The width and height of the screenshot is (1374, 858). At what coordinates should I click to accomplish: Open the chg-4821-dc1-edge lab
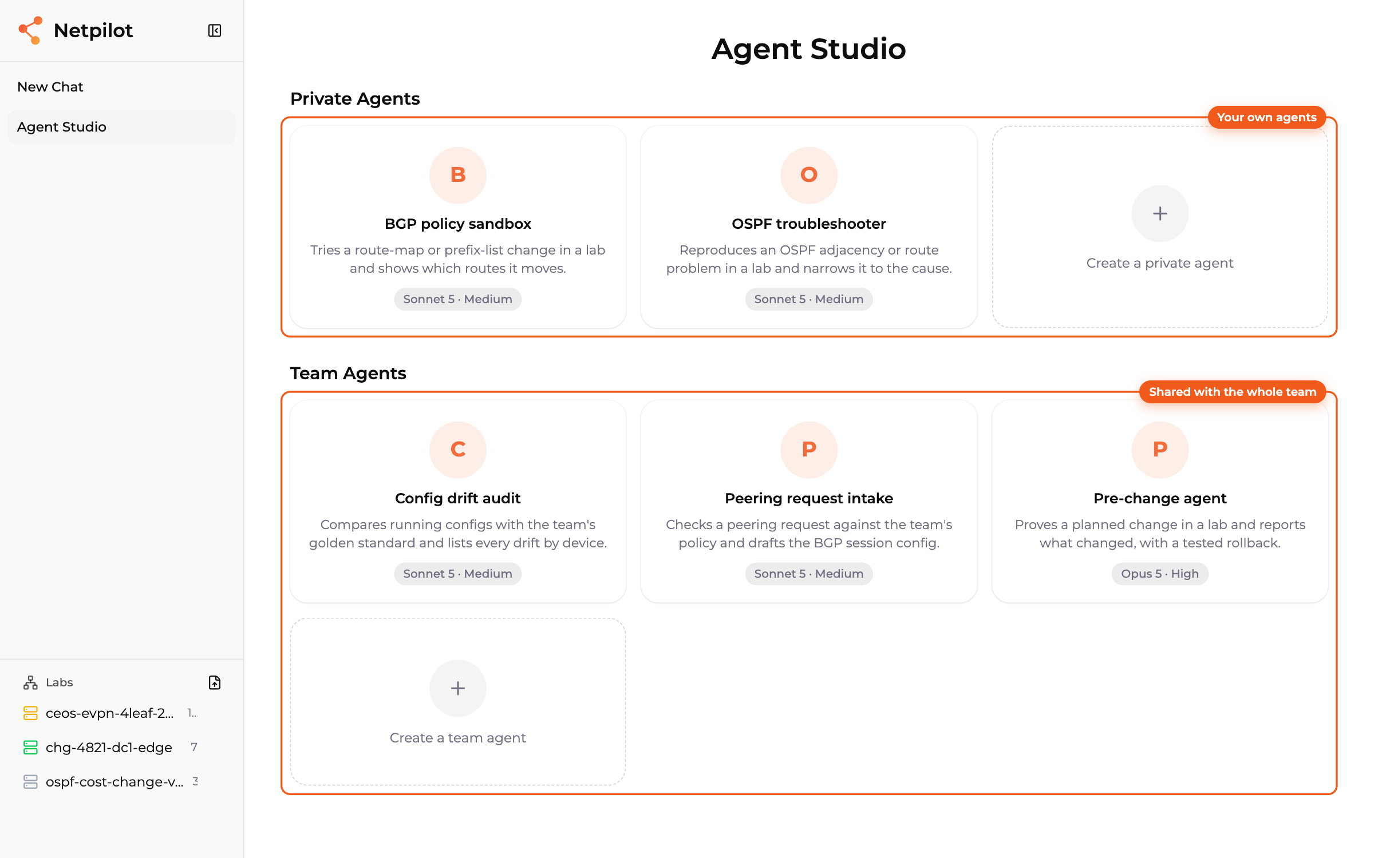(x=109, y=748)
